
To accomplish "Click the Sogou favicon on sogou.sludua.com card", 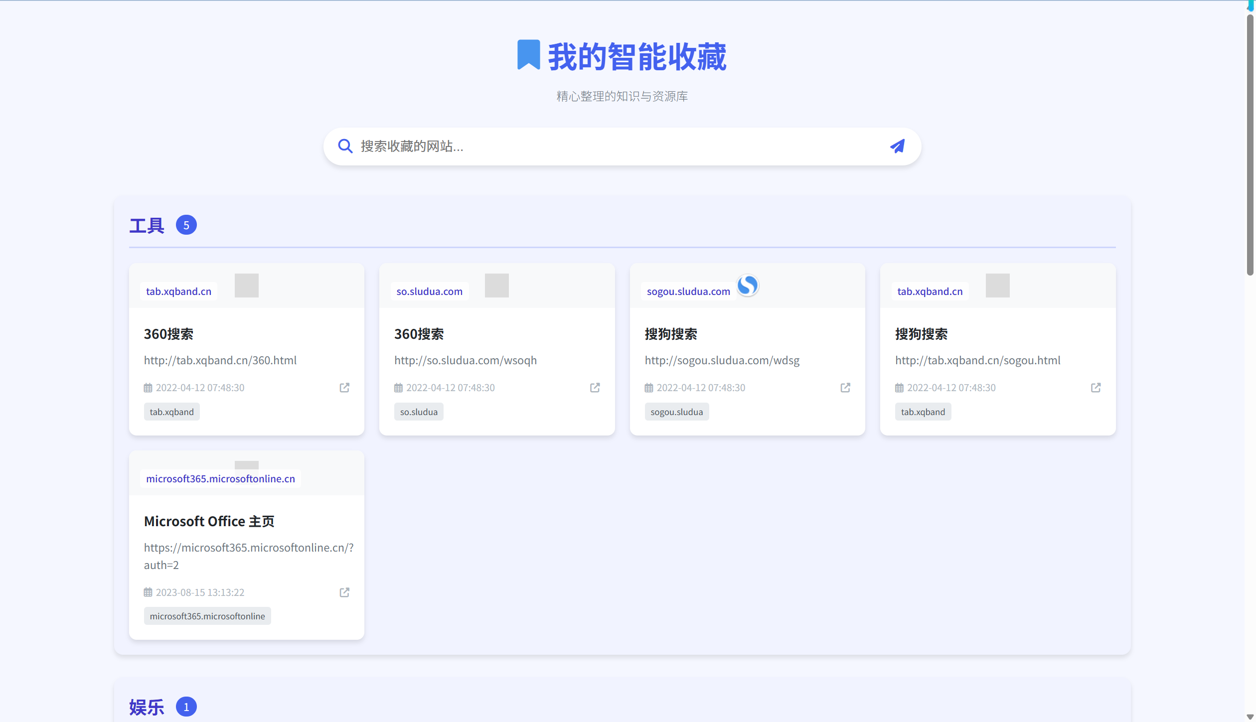I will click(x=748, y=286).
